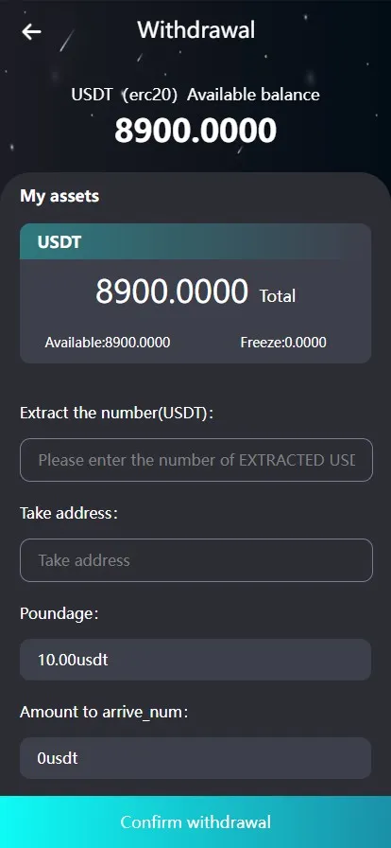Viewport: 391px width, 848px height.
Task: Click the My assets heading
Action: (x=59, y=196)
